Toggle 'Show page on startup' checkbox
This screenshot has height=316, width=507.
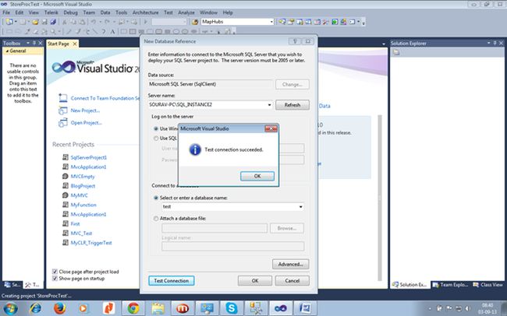(x=55, y=278)
